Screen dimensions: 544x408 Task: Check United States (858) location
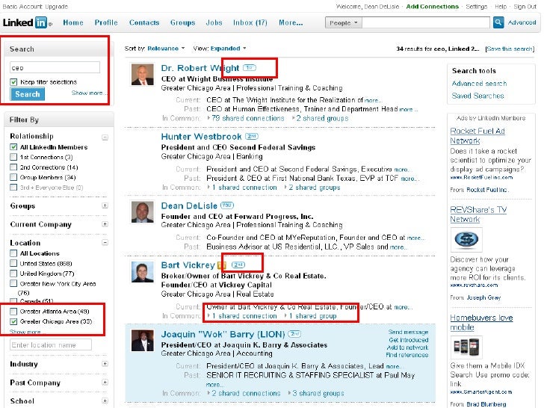click(x=13, y=263)
